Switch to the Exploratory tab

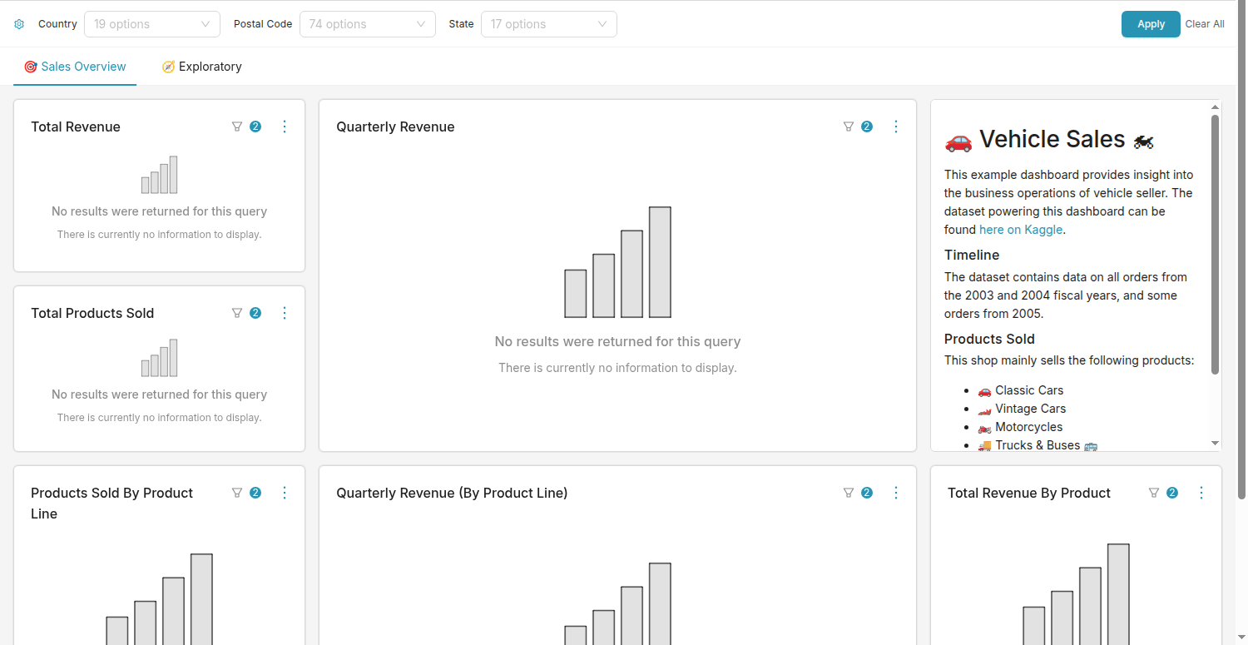201,67
